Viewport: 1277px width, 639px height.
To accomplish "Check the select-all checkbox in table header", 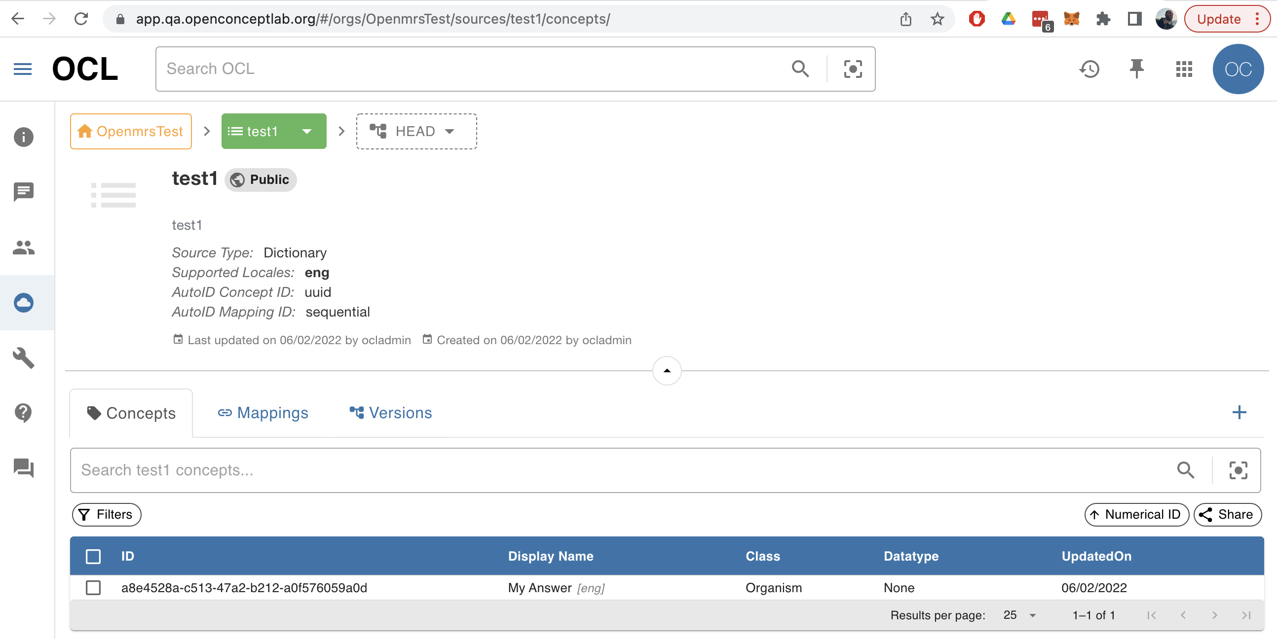I will pyautogui.click(x=93, y=556).
